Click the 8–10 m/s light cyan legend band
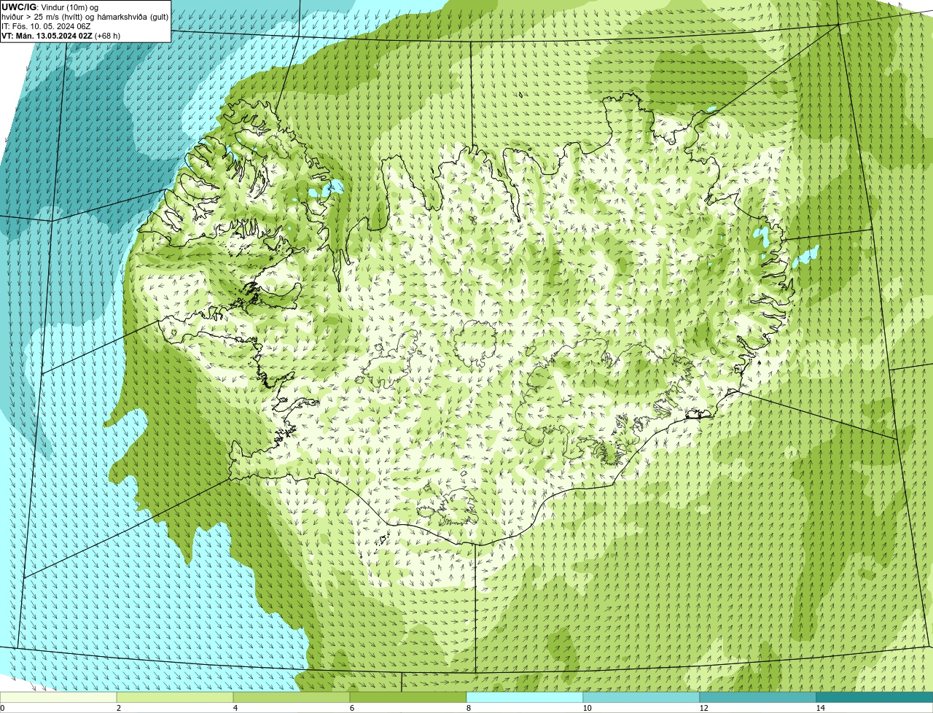Screen dimensions: 933x713 [x=525, y=697]
